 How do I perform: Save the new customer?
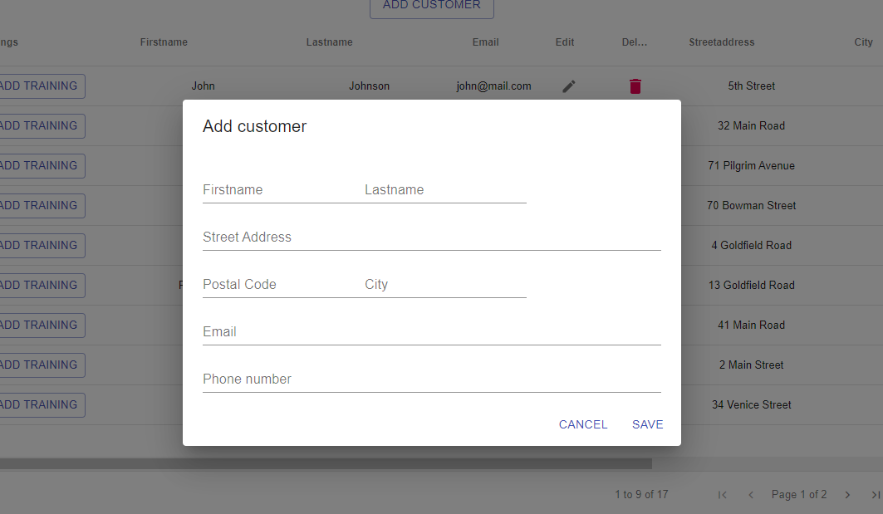click(648, 424)
